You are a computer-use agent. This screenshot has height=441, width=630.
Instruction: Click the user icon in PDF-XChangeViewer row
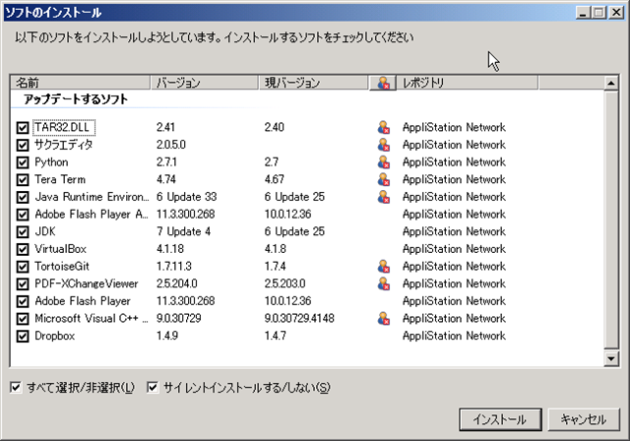pyautogui.click(x=383, y=283)
